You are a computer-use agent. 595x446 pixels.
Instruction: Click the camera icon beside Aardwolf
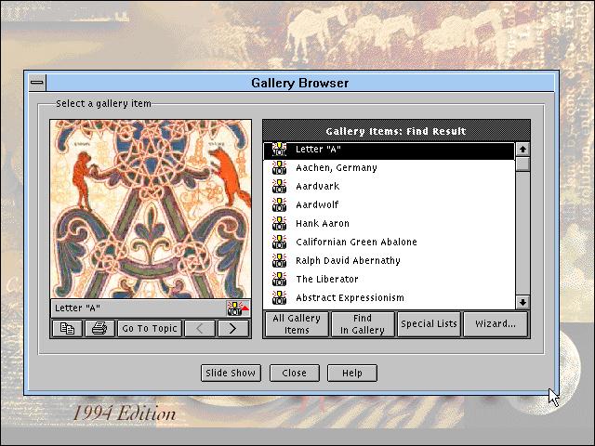[279, 204]
